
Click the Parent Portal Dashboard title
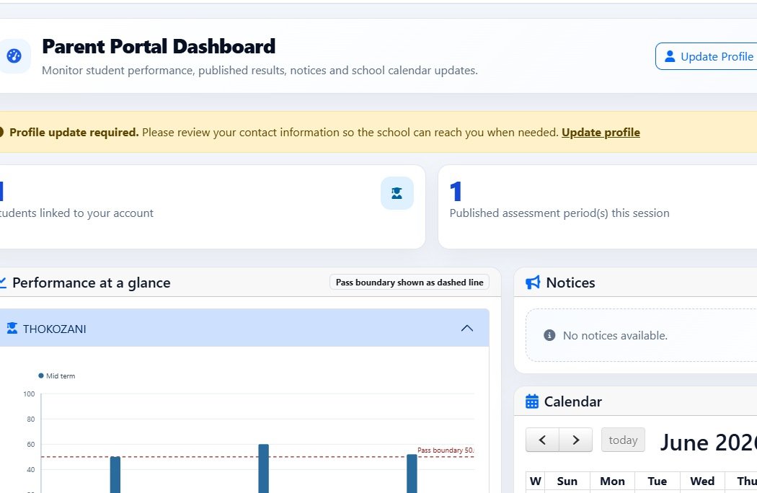tap(159, 46)
